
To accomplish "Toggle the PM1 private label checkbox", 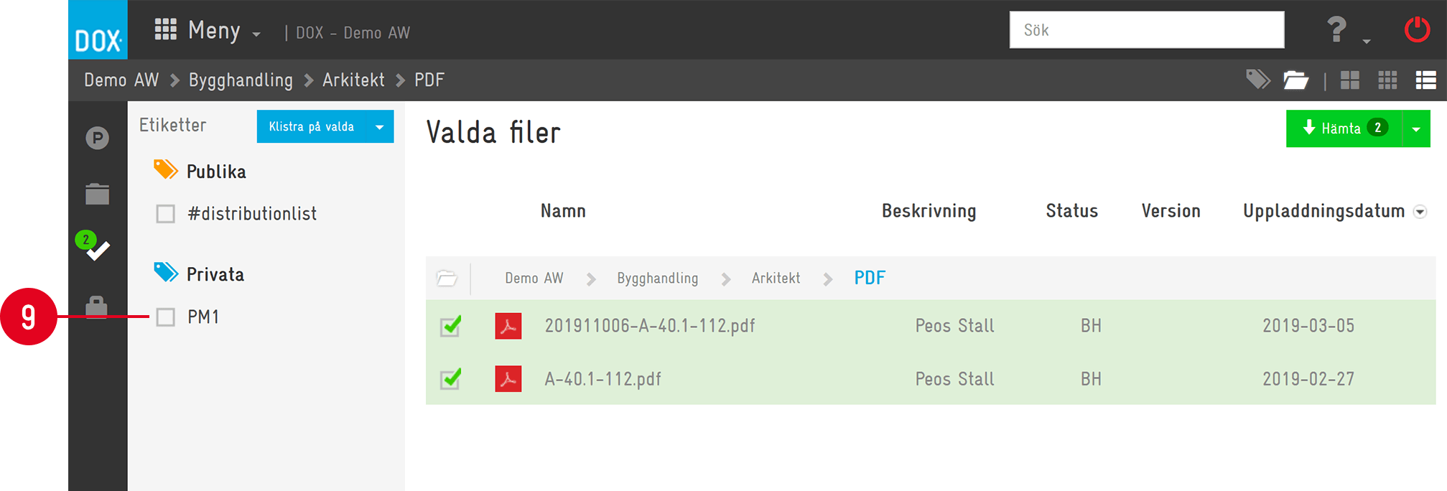I will pyautogui.click(x=166, y=317).
